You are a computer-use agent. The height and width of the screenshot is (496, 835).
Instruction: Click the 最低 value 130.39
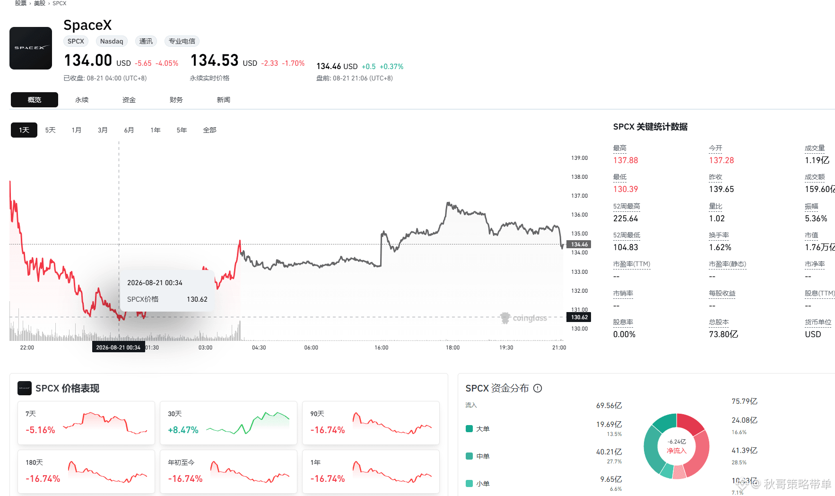point(626,189)
